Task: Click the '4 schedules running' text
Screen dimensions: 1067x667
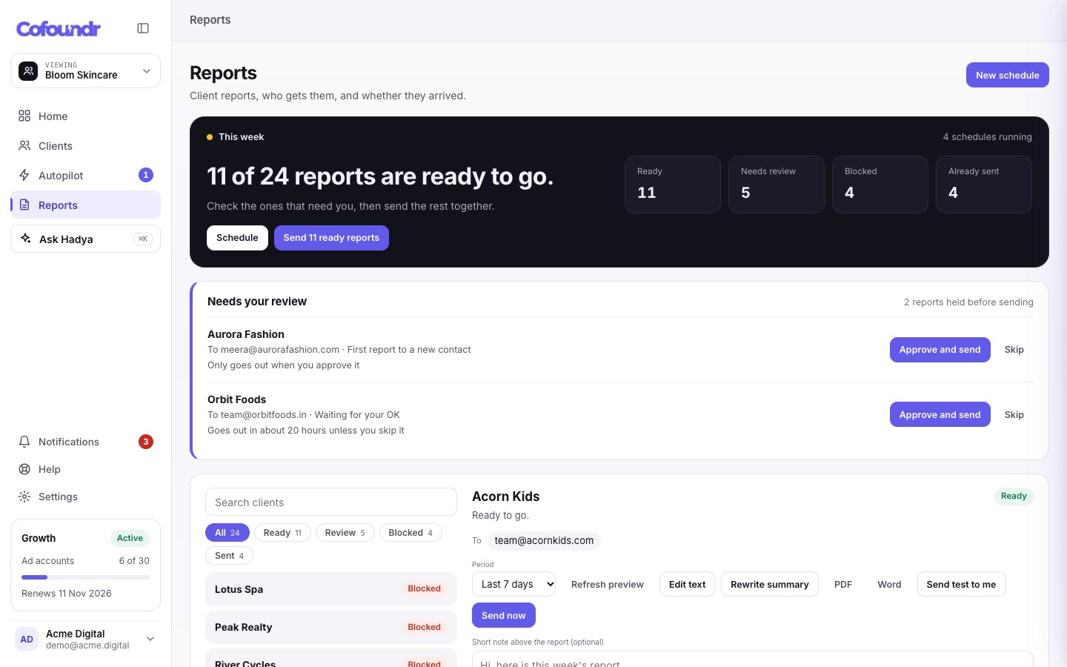Action: 987,136
